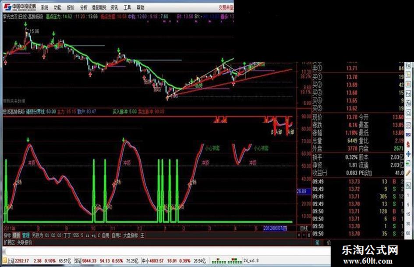Image resolution: width=414 pixels, height=267 pixels.
Task: Switch to 15-minute period in right toolbar
Action: pyautogui.click(x=408, y=214)
